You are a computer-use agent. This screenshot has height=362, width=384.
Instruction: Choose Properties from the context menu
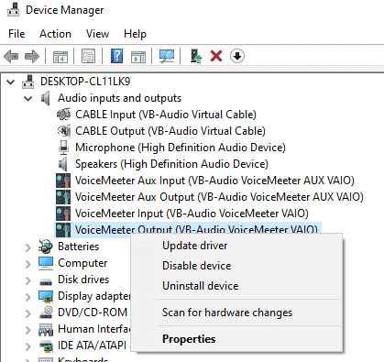[x=236, y=339]
